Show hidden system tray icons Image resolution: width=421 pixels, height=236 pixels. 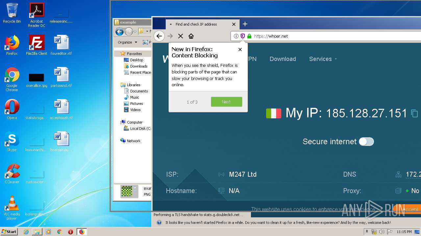pyautogui.click(x=367, y=231)
